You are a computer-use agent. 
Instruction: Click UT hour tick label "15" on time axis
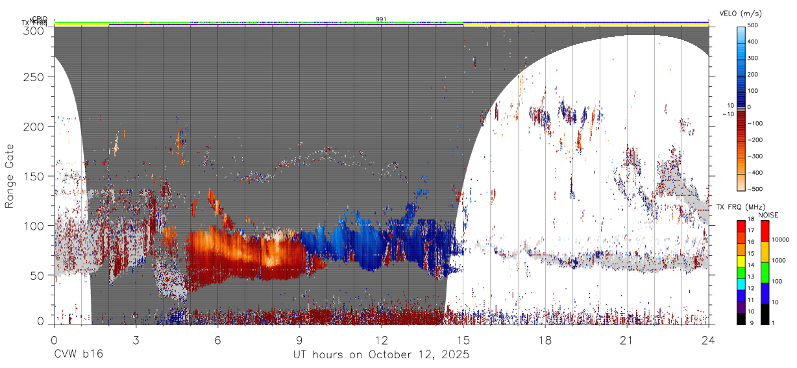(463, 339)
